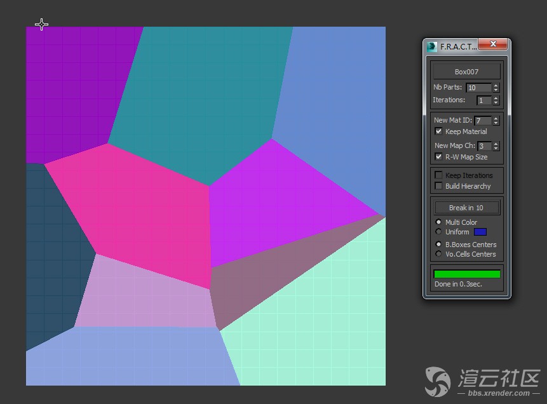Select the Vo.Cells Centers radio option
This screenshot has width=547, height=404.
(438, 254)
